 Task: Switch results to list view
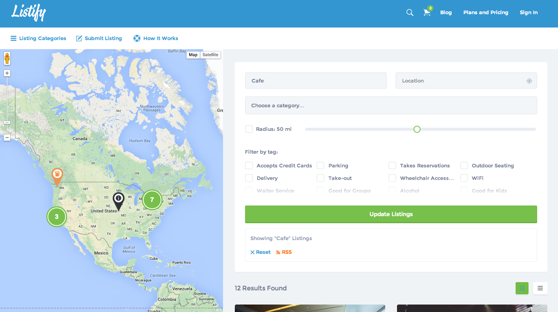540,288
